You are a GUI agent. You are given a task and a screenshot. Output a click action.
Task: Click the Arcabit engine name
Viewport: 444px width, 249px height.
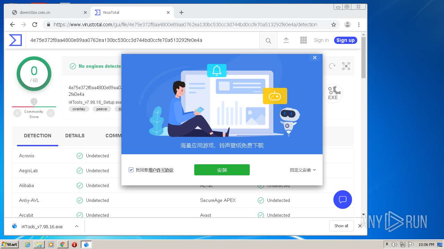pyautogui.click(x=26, y=215)
